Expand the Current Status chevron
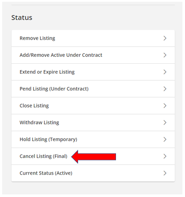This screenshot has height=197, width=185. 165,173
